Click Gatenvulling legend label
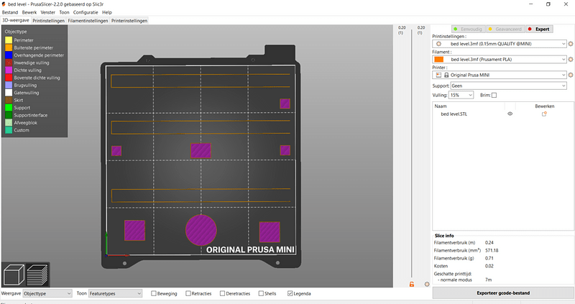 (x=27, y=93)
